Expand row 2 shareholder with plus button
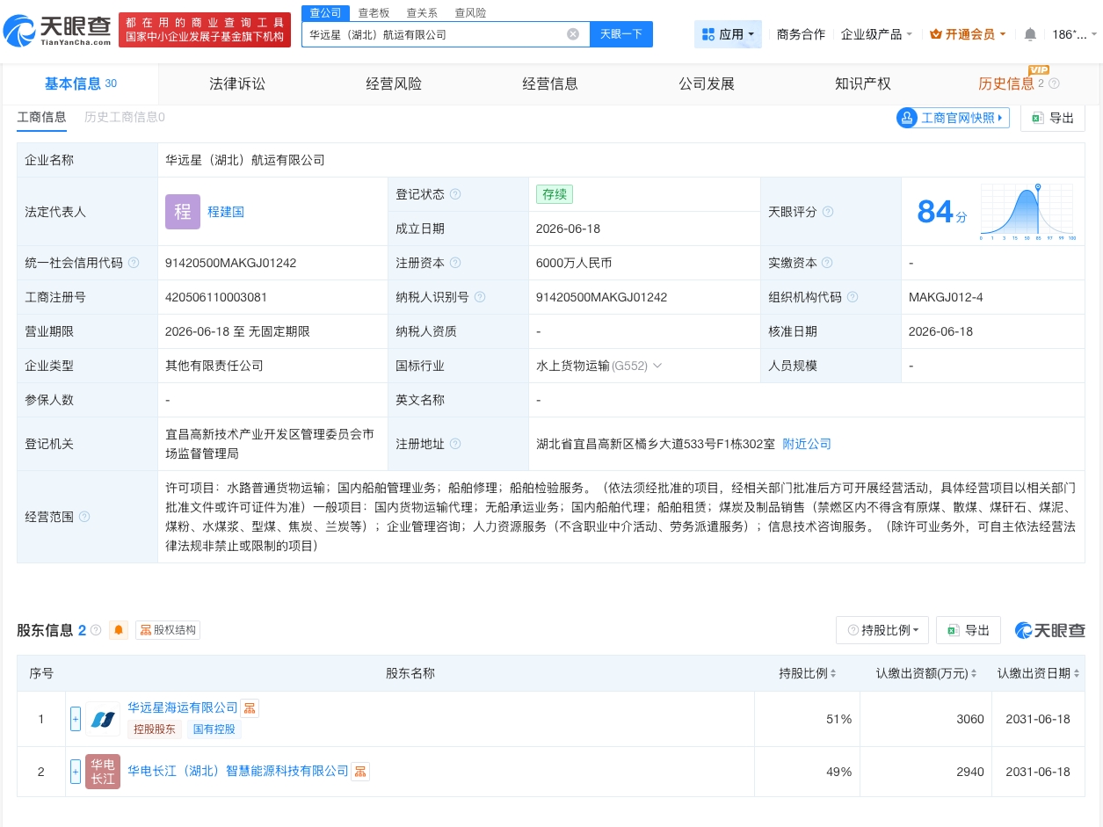 point(76,772)
